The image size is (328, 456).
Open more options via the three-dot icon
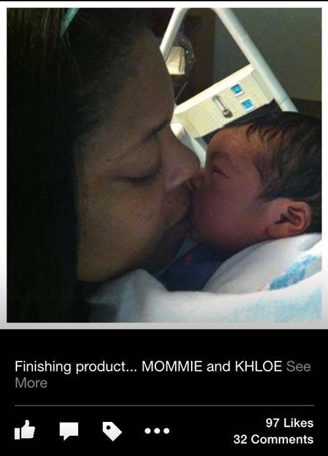(x=157, y=430)
